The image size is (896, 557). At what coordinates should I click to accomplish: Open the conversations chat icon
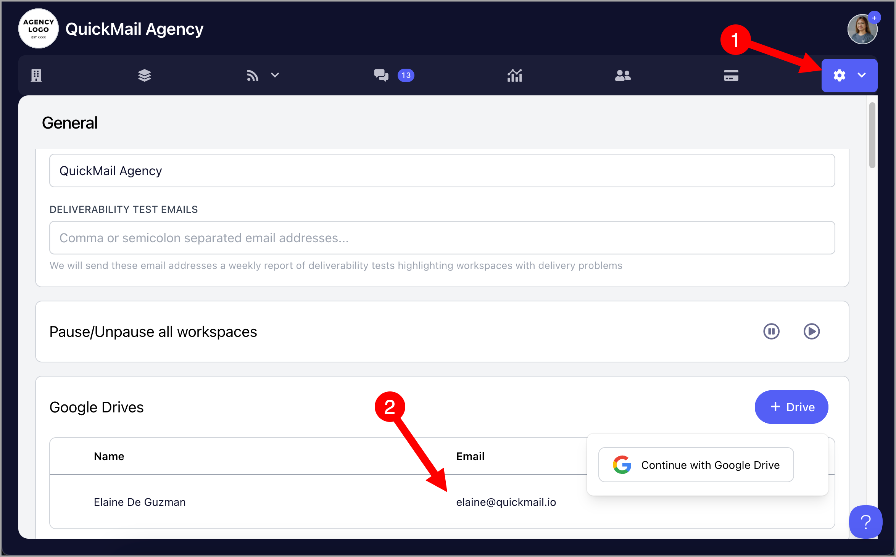(x=381, y=75)
